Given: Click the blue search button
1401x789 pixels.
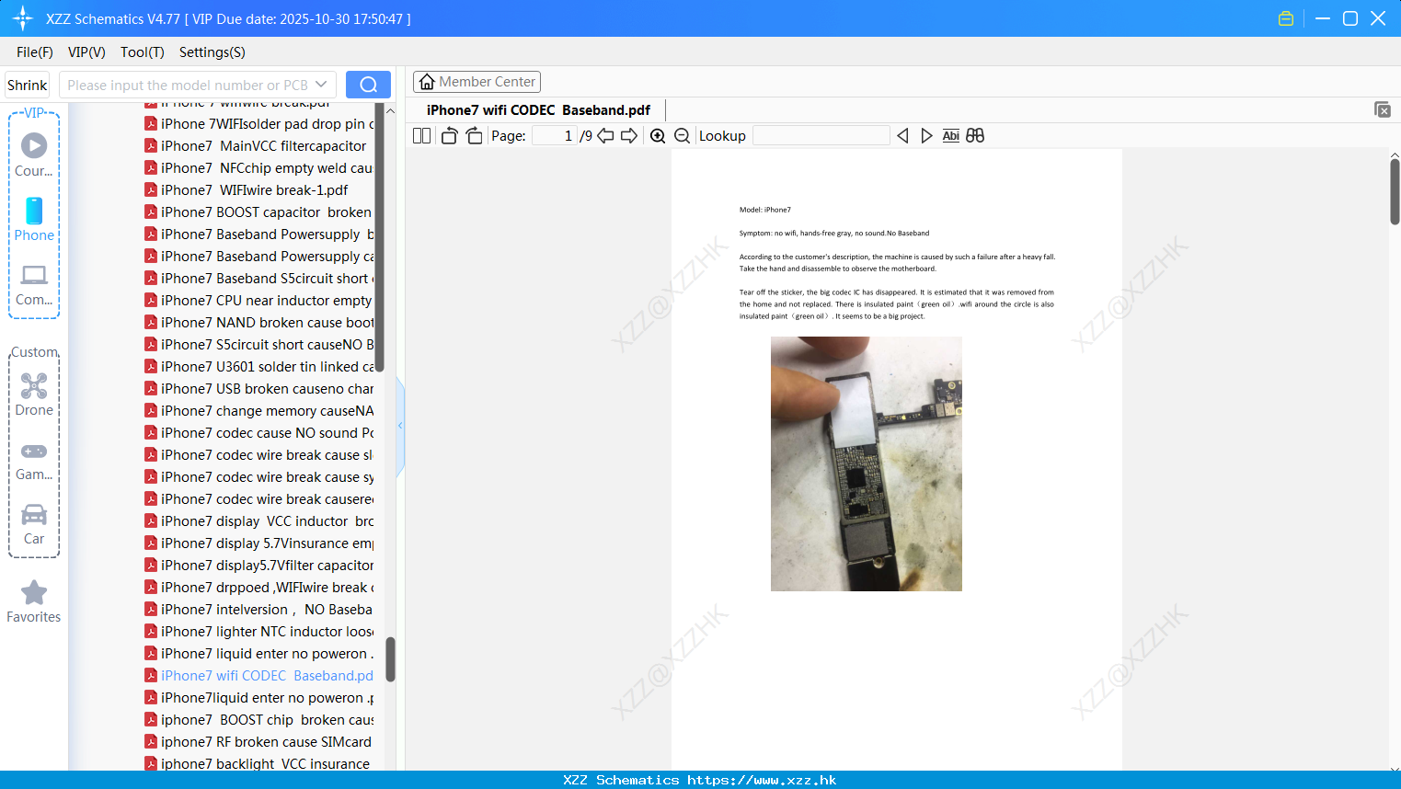Looking at the screenshot, I should pyautogui.click(x=368, y=85).
